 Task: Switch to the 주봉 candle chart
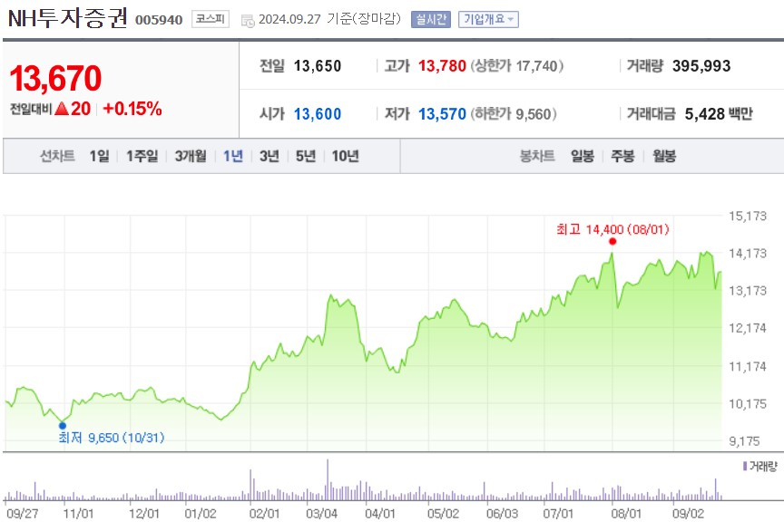pos(622,156)
